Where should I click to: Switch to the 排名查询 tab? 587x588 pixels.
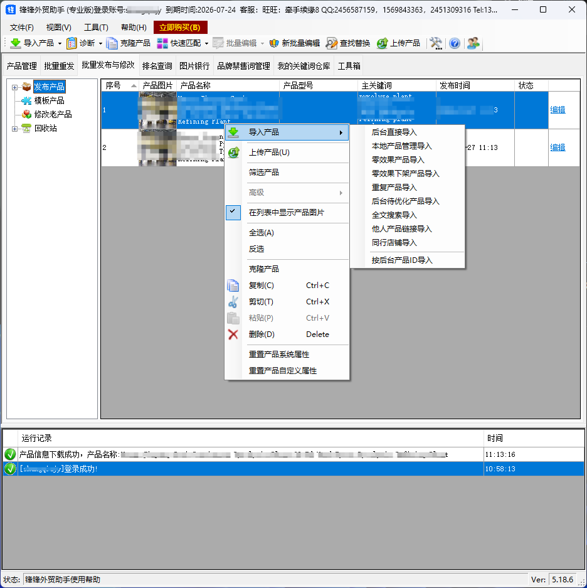[157, 66]
